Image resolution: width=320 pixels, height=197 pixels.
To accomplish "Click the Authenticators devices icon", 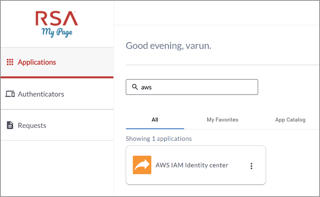I will point(10,94).
